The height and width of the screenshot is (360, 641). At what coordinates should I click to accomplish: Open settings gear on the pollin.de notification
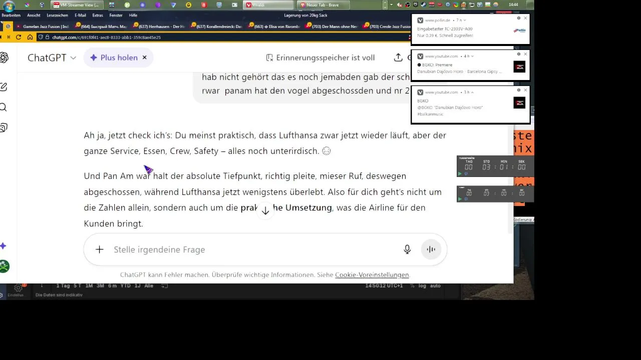click(x=519, y=18)
